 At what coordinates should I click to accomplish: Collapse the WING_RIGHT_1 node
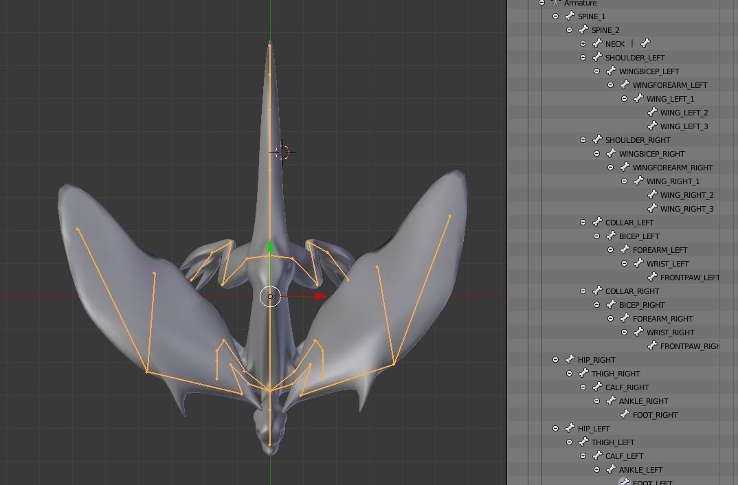625,181
